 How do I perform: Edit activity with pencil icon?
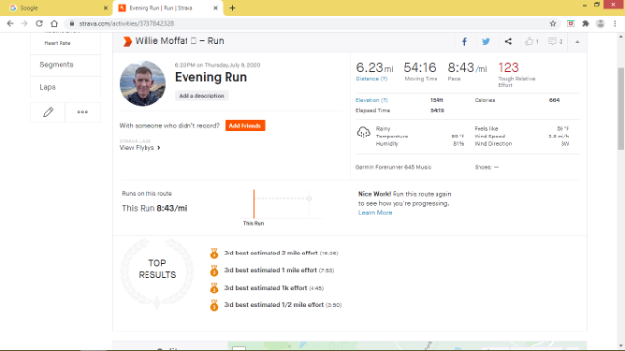pos(48,112)
